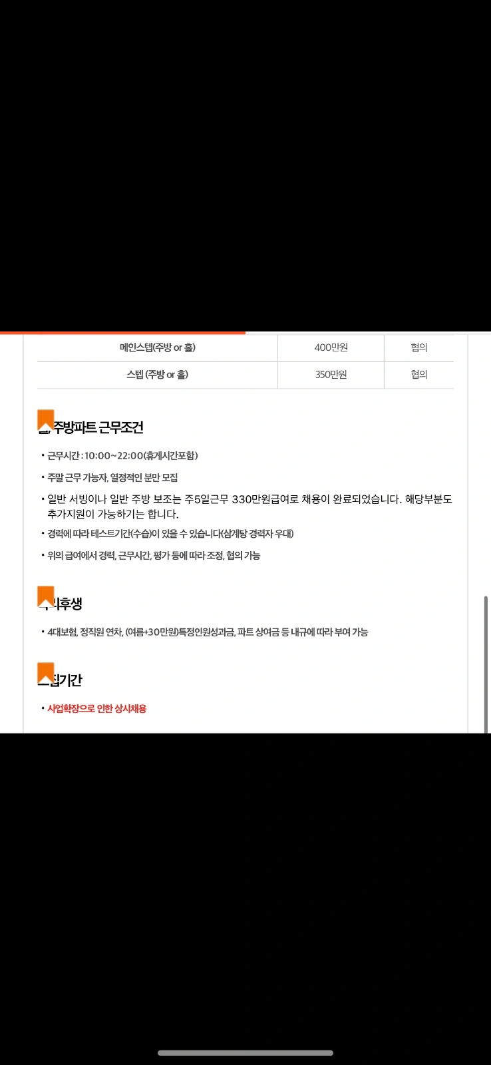Tap the orange bookmark icon beside 복리후생 heading
Viewport: 491px width, 1065px height.
coord(45,596)
